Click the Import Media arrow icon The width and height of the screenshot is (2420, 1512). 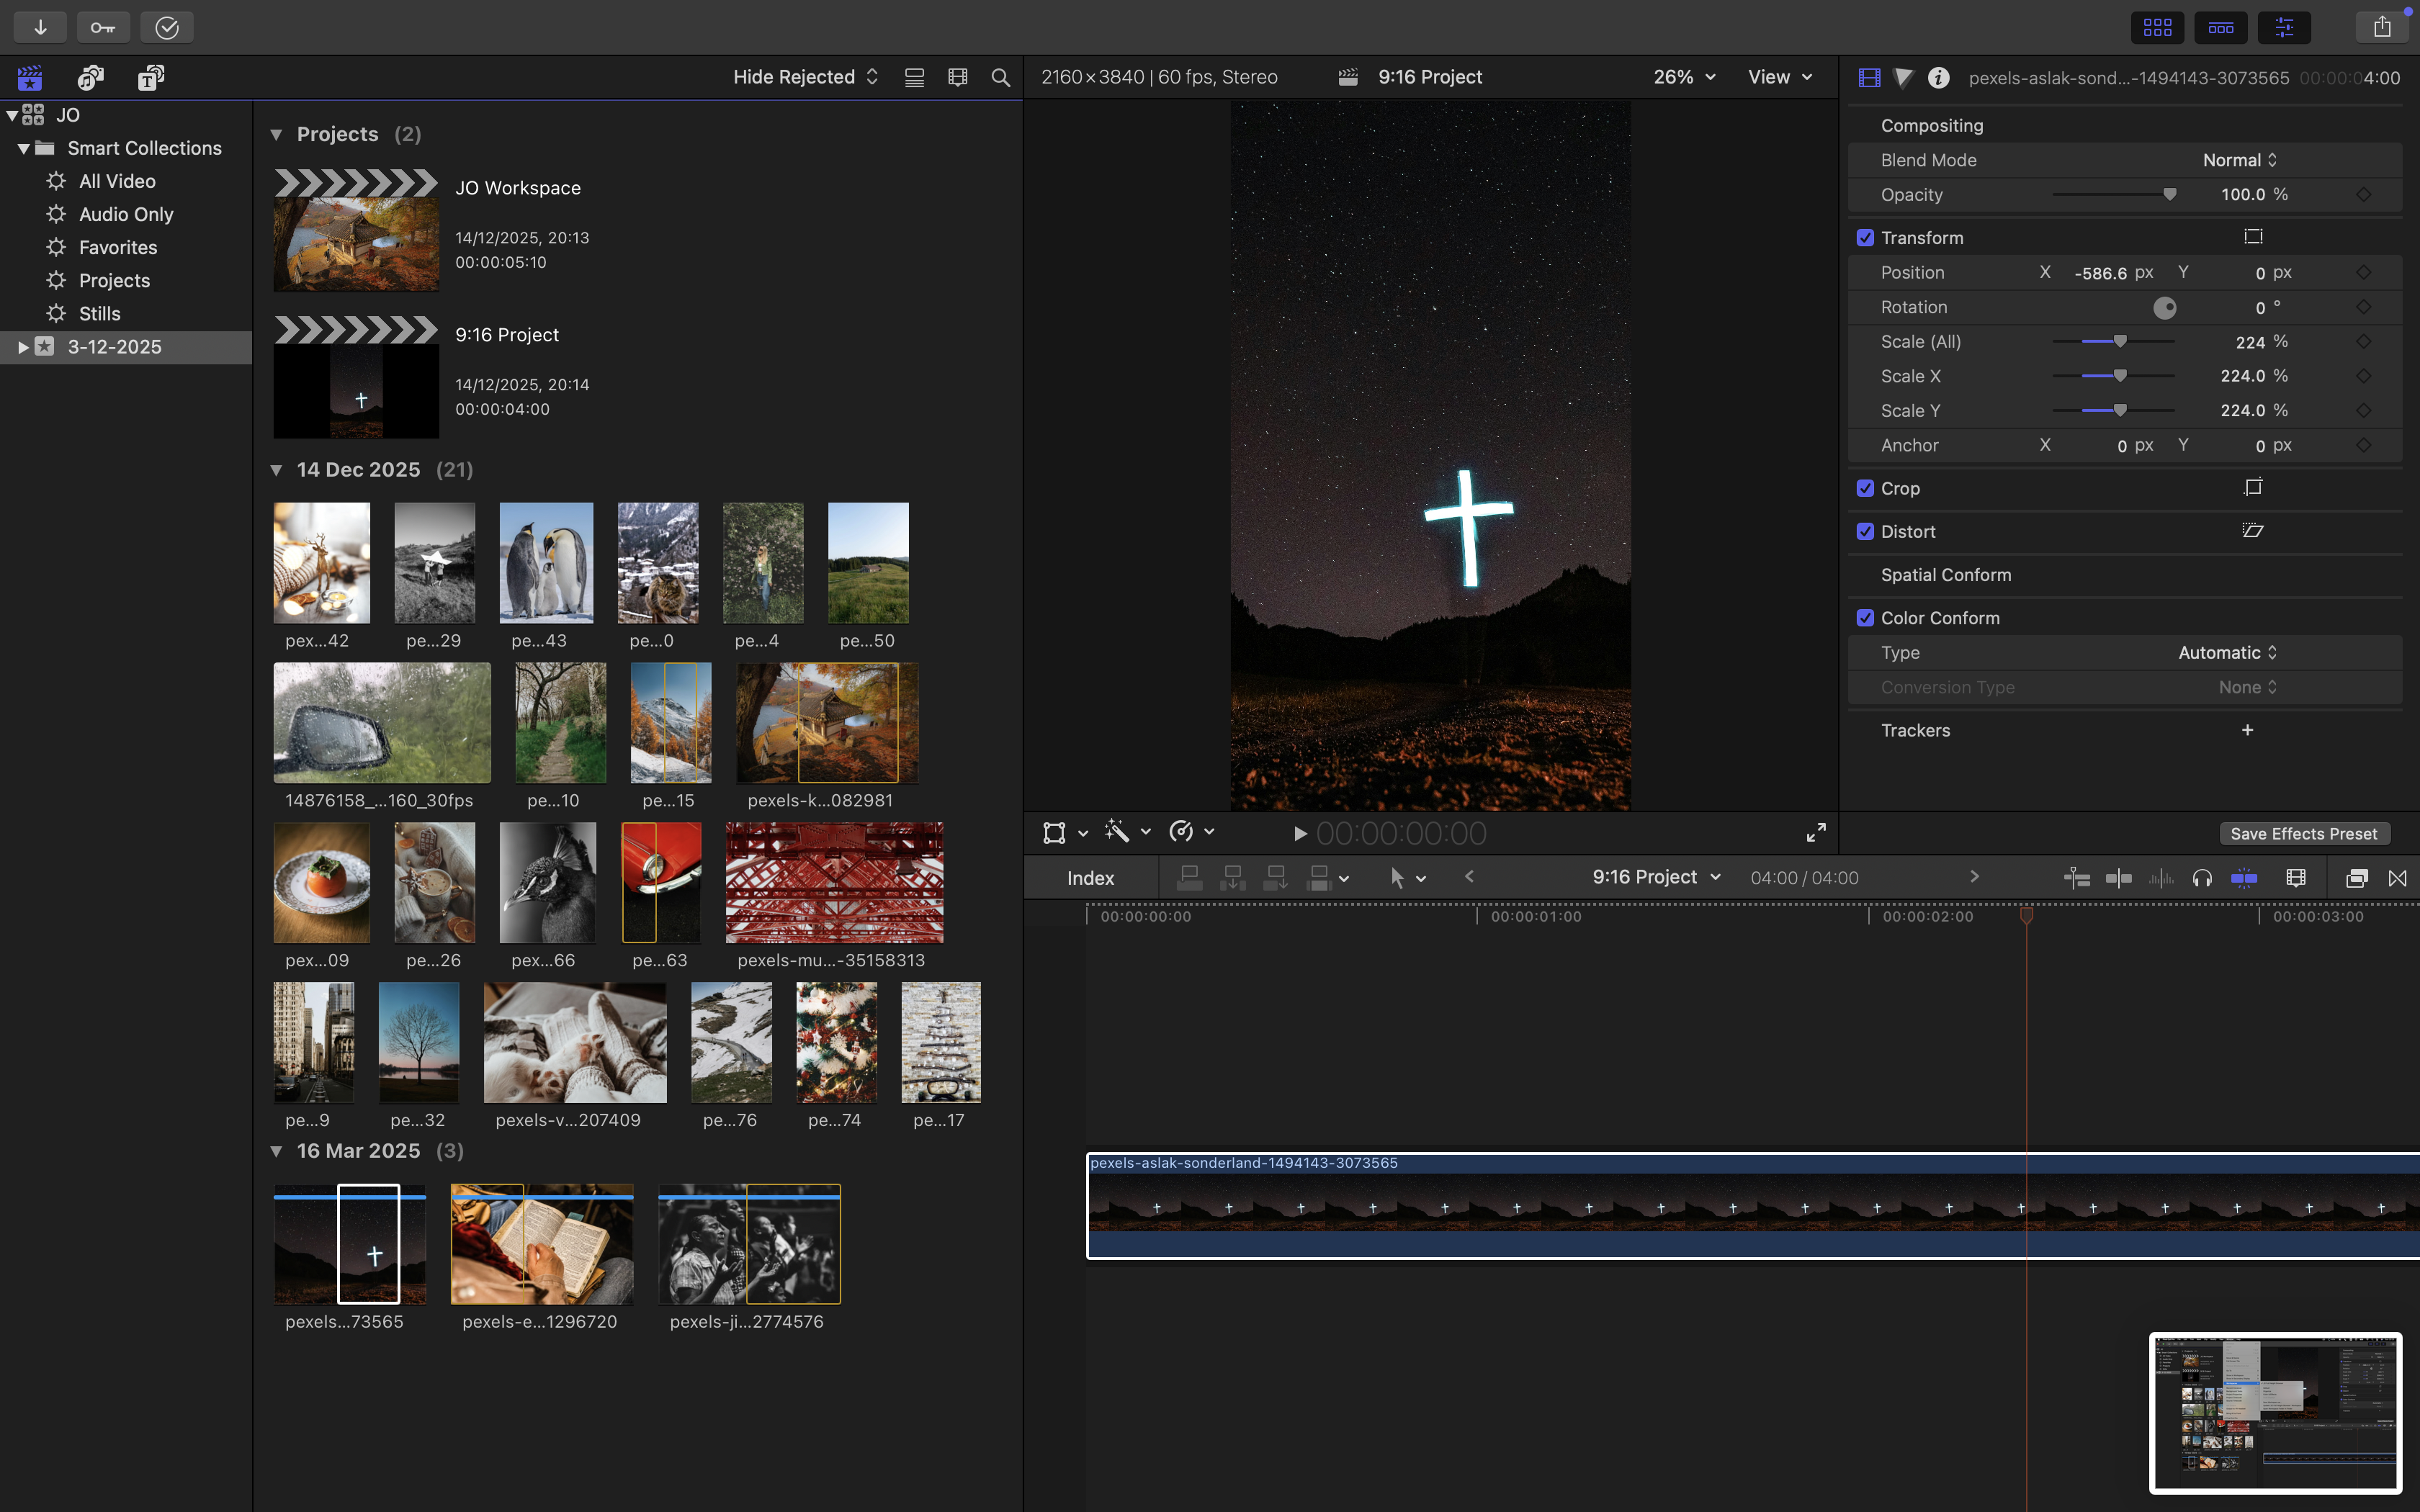[40, 27]
